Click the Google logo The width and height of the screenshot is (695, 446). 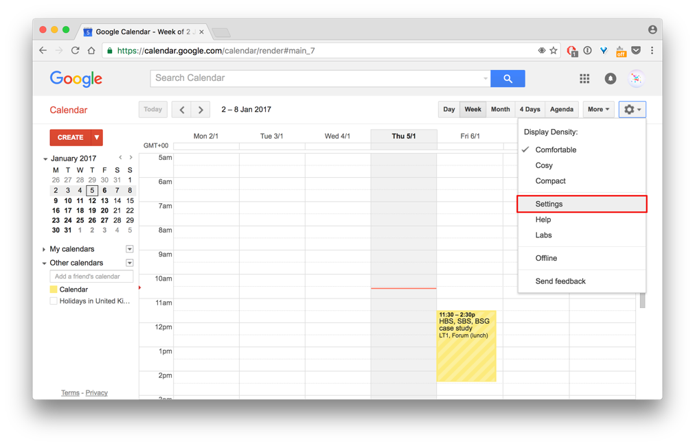point(76,79)
